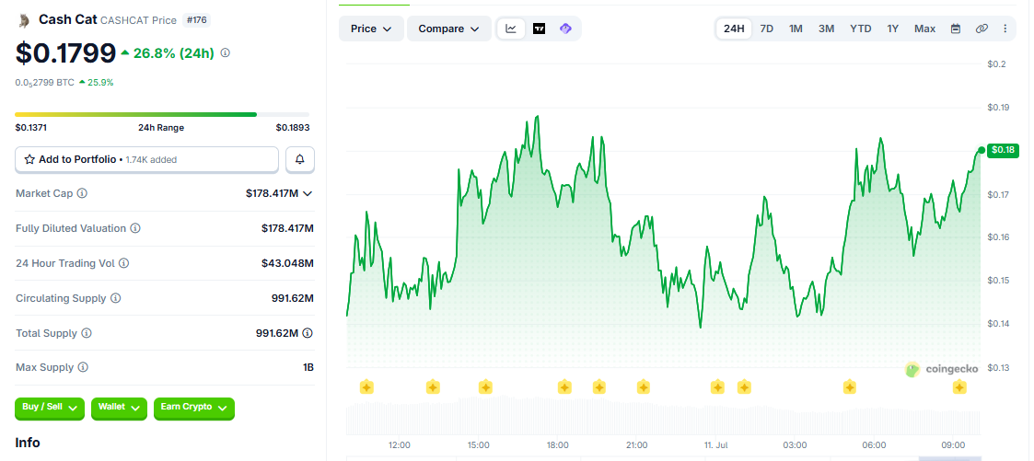The height and width of the screenshot is (461, 1034).
Task: Select the 24H time range
Action: click(x=734, y=29)
